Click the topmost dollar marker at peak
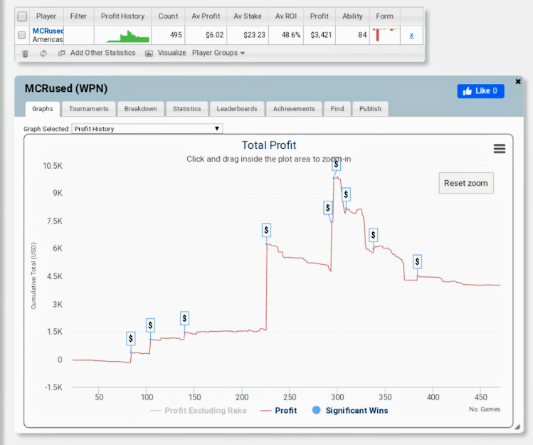The height and width of the screenshot is (445, 533). 336,164
